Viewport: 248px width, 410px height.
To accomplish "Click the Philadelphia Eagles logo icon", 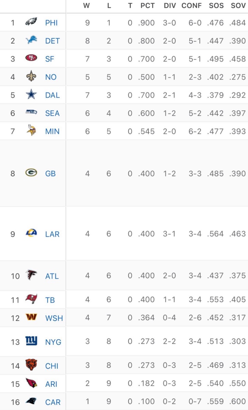I will click(31, 23).
